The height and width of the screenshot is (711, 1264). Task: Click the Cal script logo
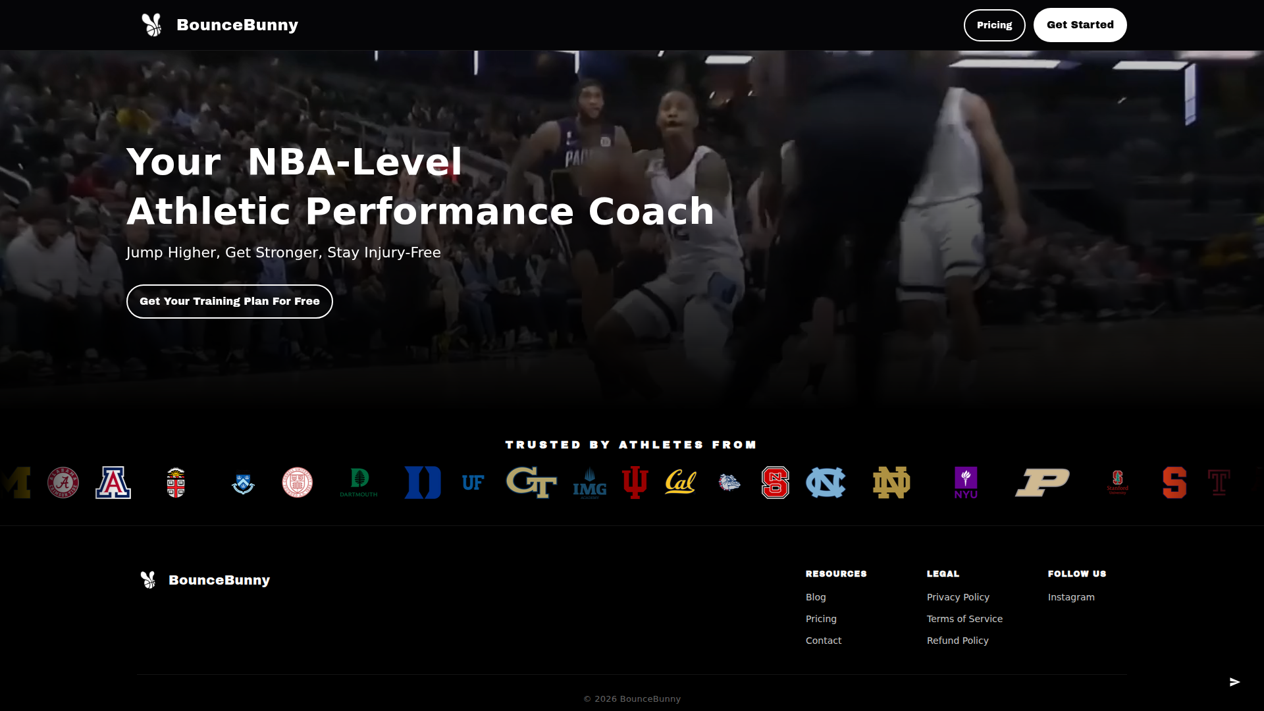tap(681, 483)
